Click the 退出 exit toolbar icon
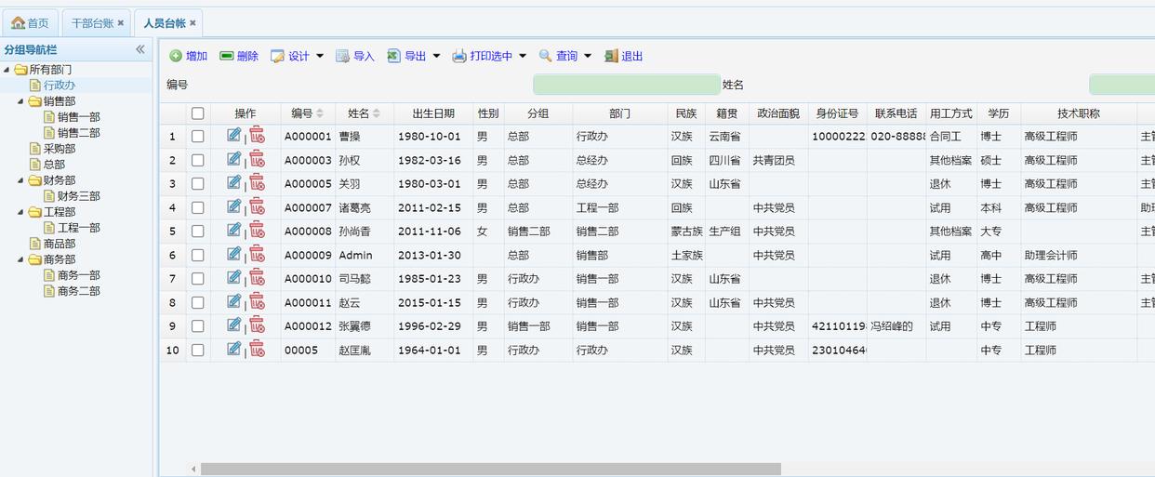Viewport: 1155px width, 477px height. (611, 57)
